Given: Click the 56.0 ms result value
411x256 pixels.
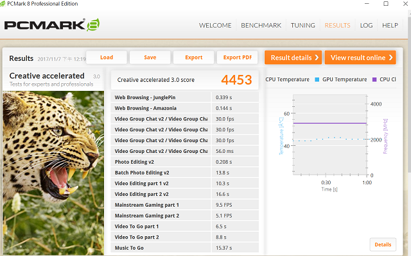Looking at the screenshot, I should [x=224, y=151].
